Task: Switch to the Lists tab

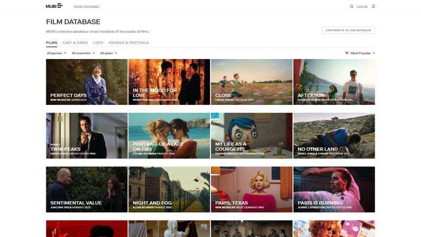Action: click(98, 43)
